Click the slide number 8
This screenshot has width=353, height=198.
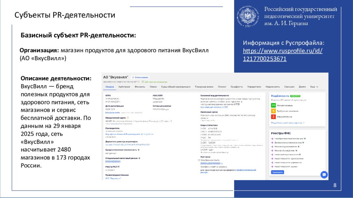point(335,185)
